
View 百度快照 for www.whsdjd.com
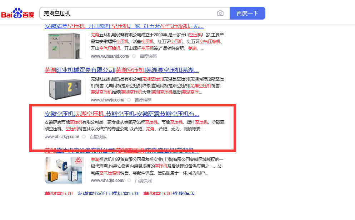(x=143, y=180)
